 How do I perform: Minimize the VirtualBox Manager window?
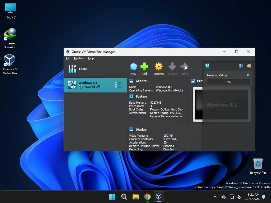pos(225,52)
